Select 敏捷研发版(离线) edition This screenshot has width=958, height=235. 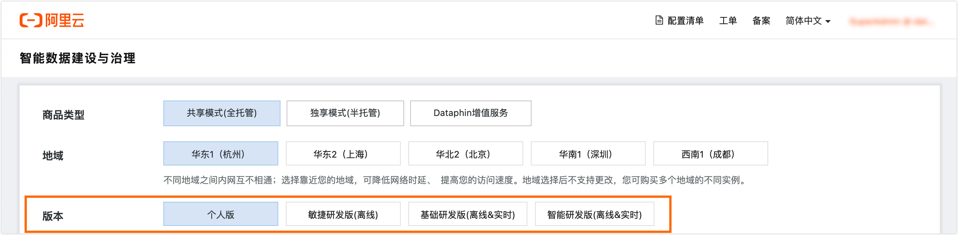point(343,214)
